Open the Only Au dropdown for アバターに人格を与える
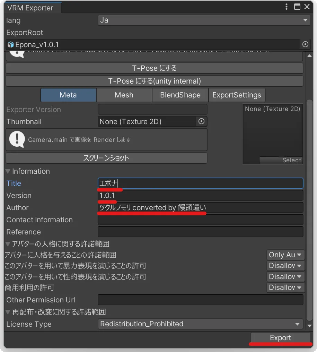Image resolution: width=317 pixels, height=352 pixels. 285,255
